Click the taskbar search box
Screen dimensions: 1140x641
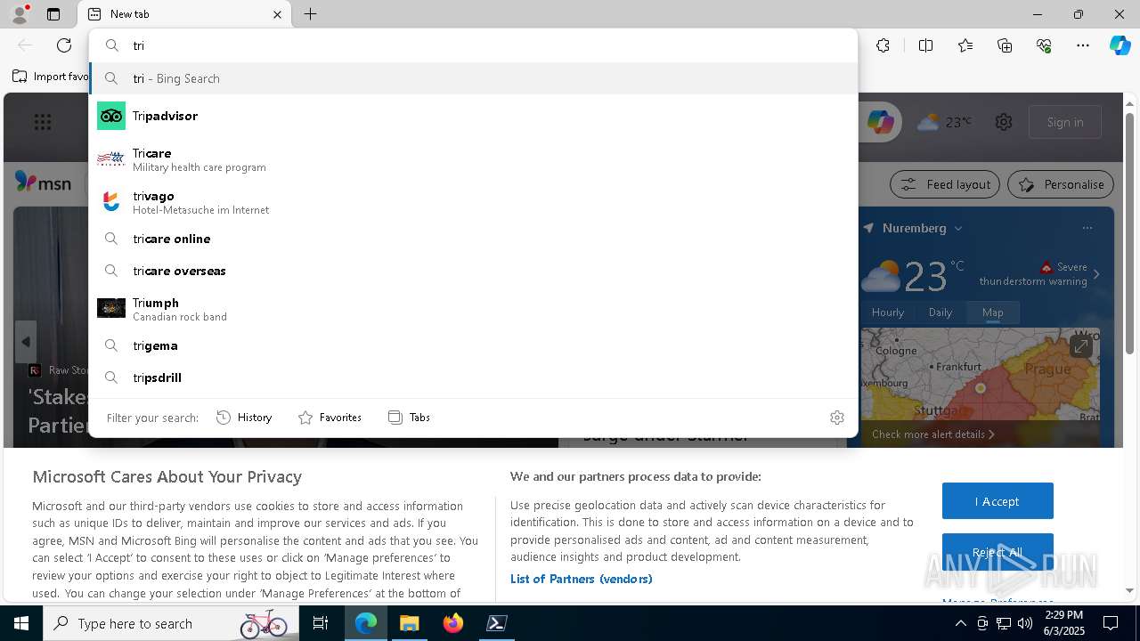pyautogui.click(x=171, y=623)
